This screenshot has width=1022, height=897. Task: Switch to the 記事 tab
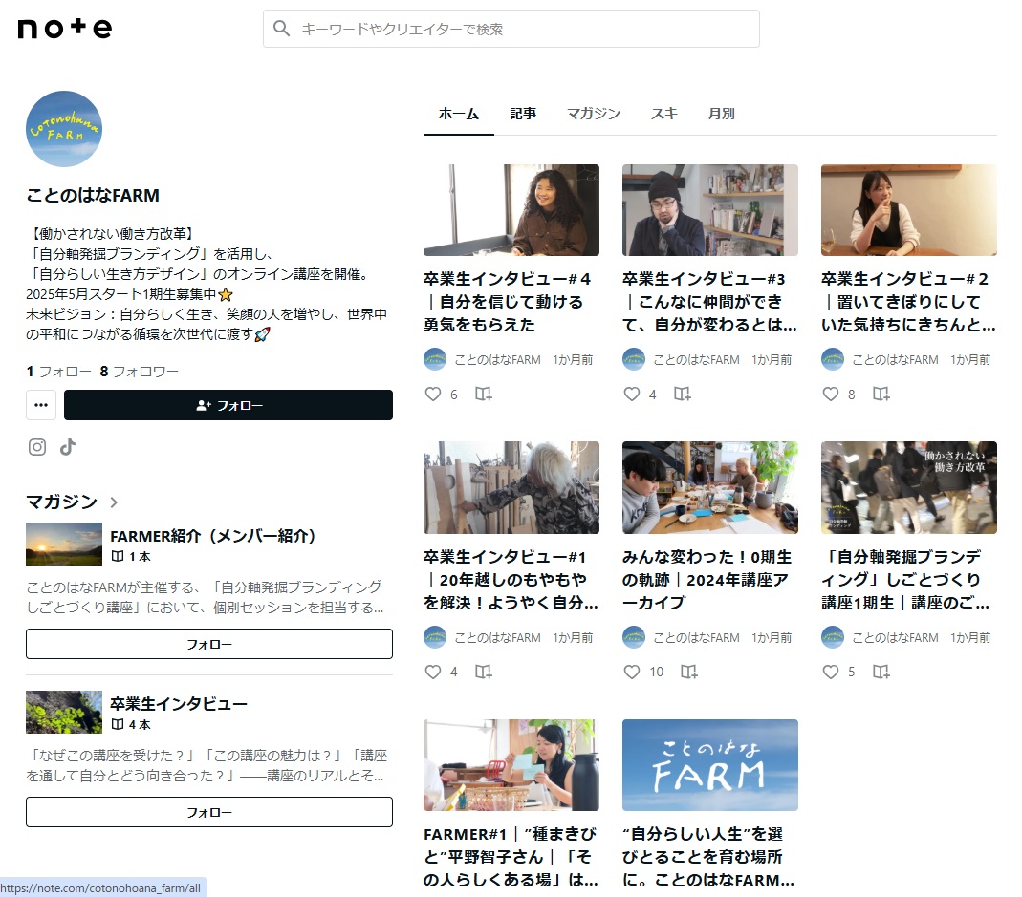coord(523,114)
